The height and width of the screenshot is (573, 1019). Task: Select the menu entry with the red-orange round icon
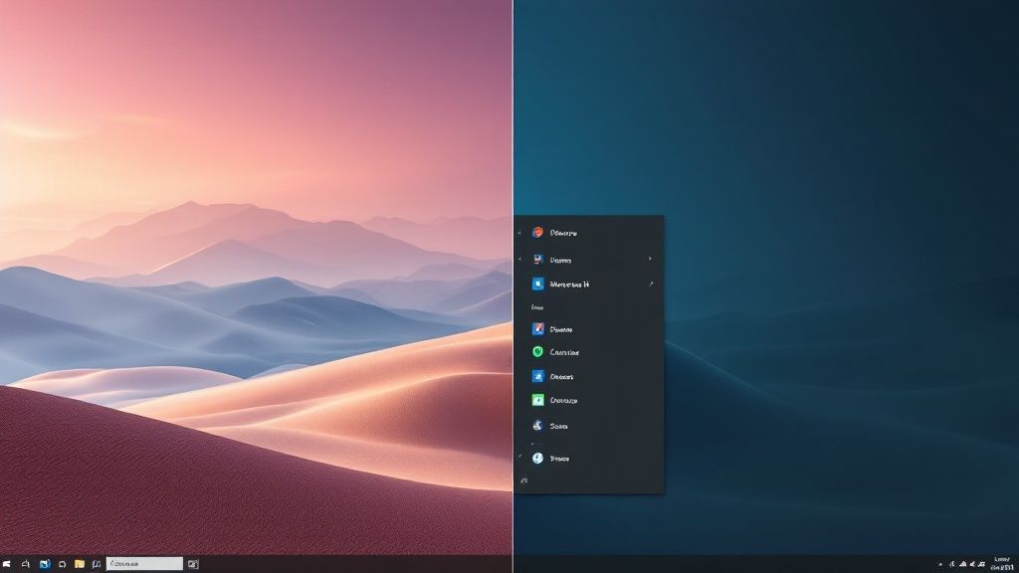[x=589, y=233]
